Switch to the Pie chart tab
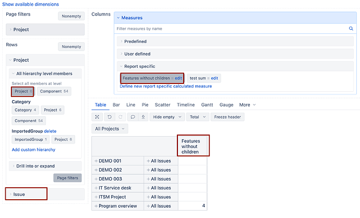 coord(145,105)
